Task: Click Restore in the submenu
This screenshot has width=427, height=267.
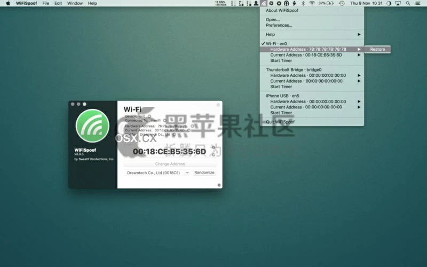Action: 377,49
